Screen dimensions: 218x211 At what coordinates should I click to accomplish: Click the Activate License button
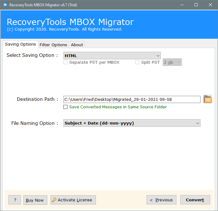point(73,200)
